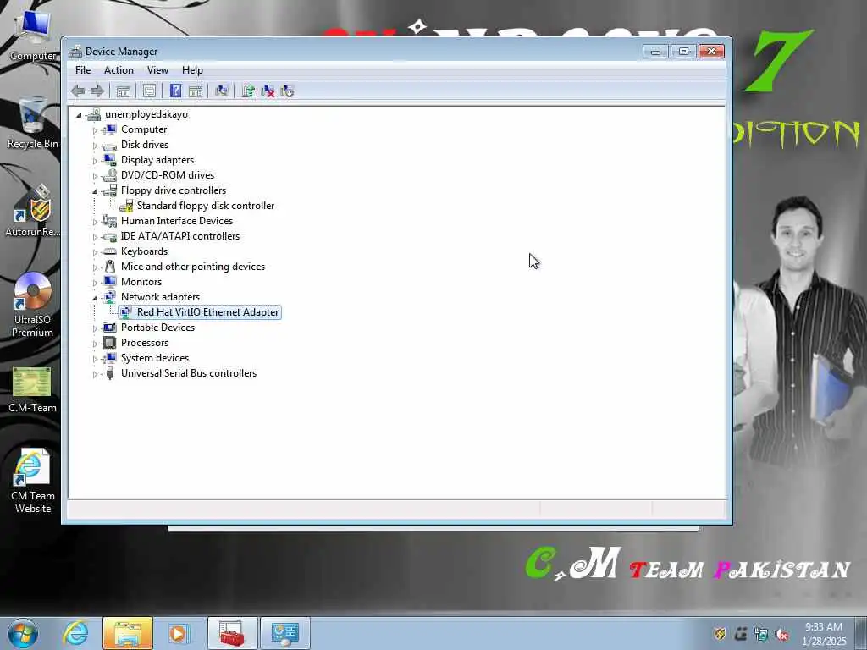Screen dimensions: 867x650
Task: Expand the System devices arrow
Action: pyautogui.click(x=95, y=359)
